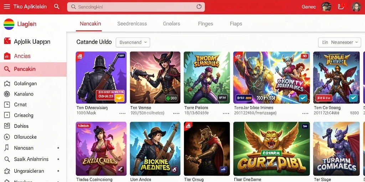Open the Ton DAnencisian game thumbnail
This screenshot has height=182, width=365.
[101, 77]
